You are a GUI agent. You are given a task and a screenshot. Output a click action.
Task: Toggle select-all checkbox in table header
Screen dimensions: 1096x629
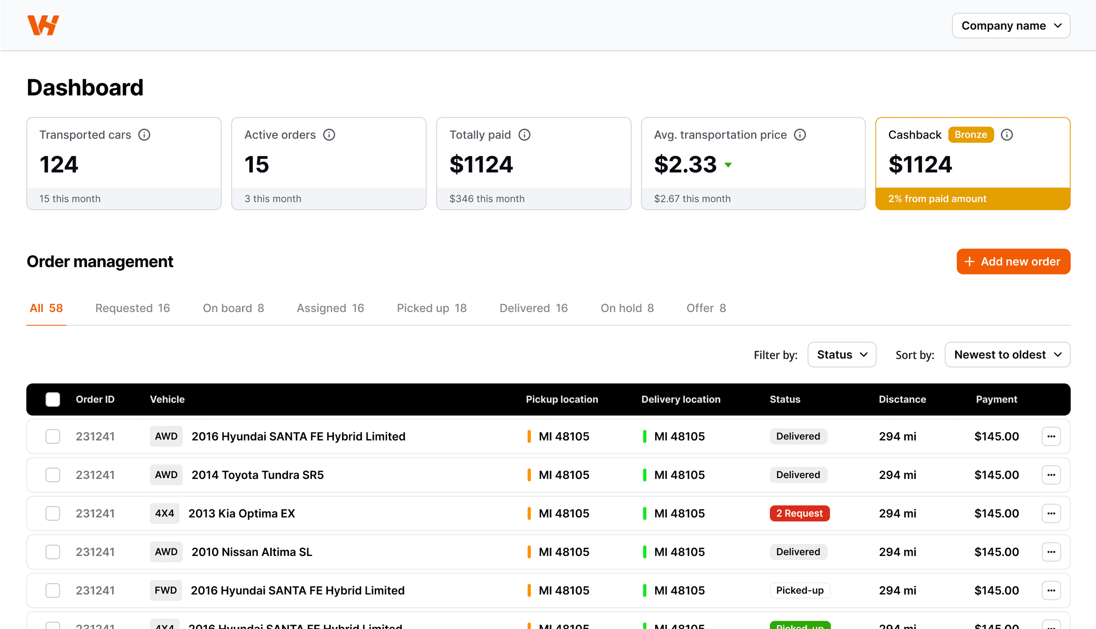pyautogui.click(x=53, y=399)
